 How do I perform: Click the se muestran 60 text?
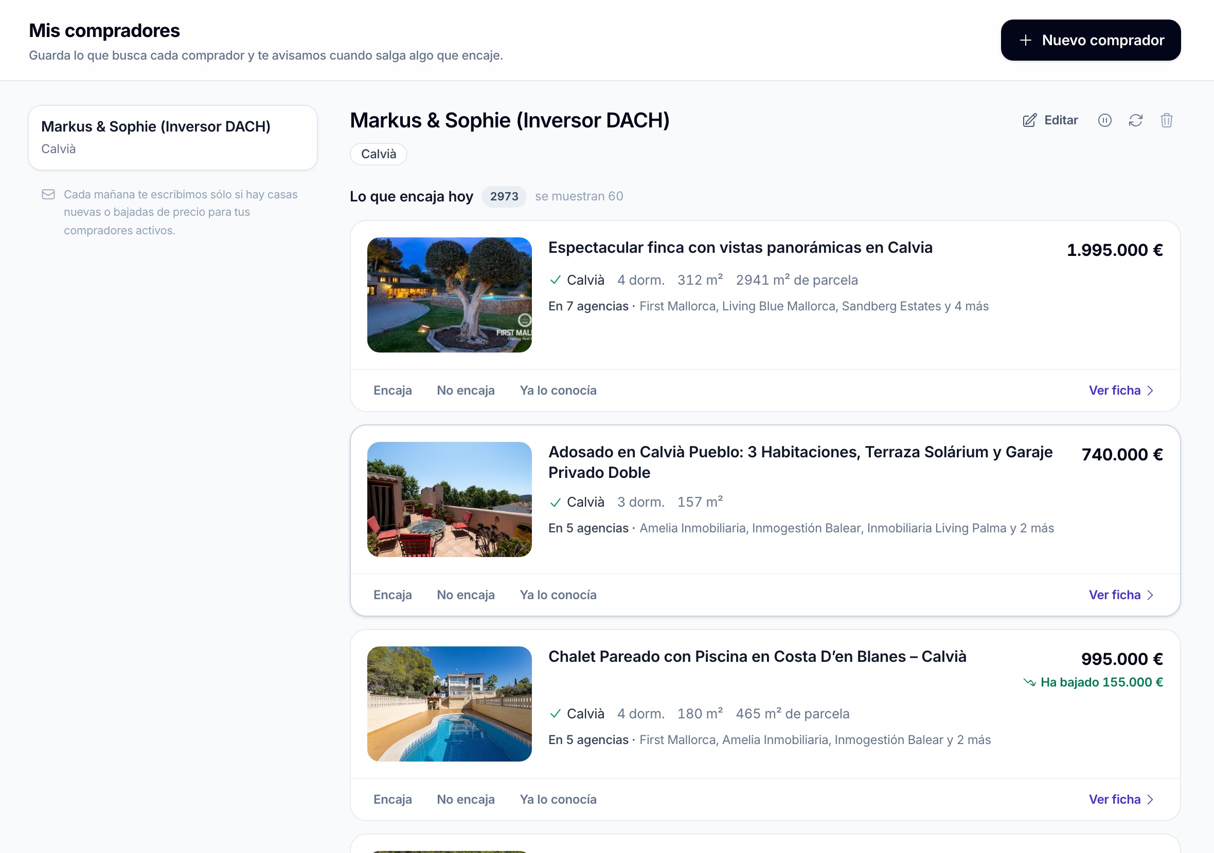click(x=579, y=196)
